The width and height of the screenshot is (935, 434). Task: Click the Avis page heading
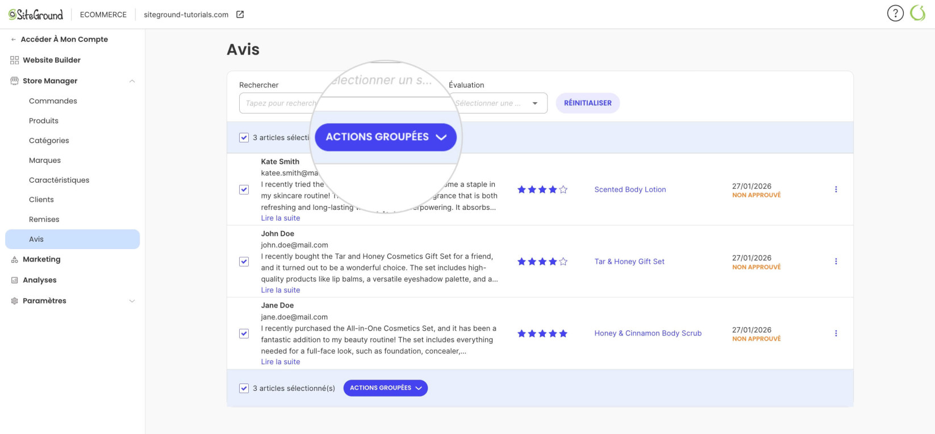(243, 50)
